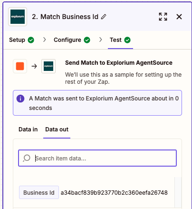Click green checkmark next to Configure
The image size is (192, 209).
pos(87,40)
